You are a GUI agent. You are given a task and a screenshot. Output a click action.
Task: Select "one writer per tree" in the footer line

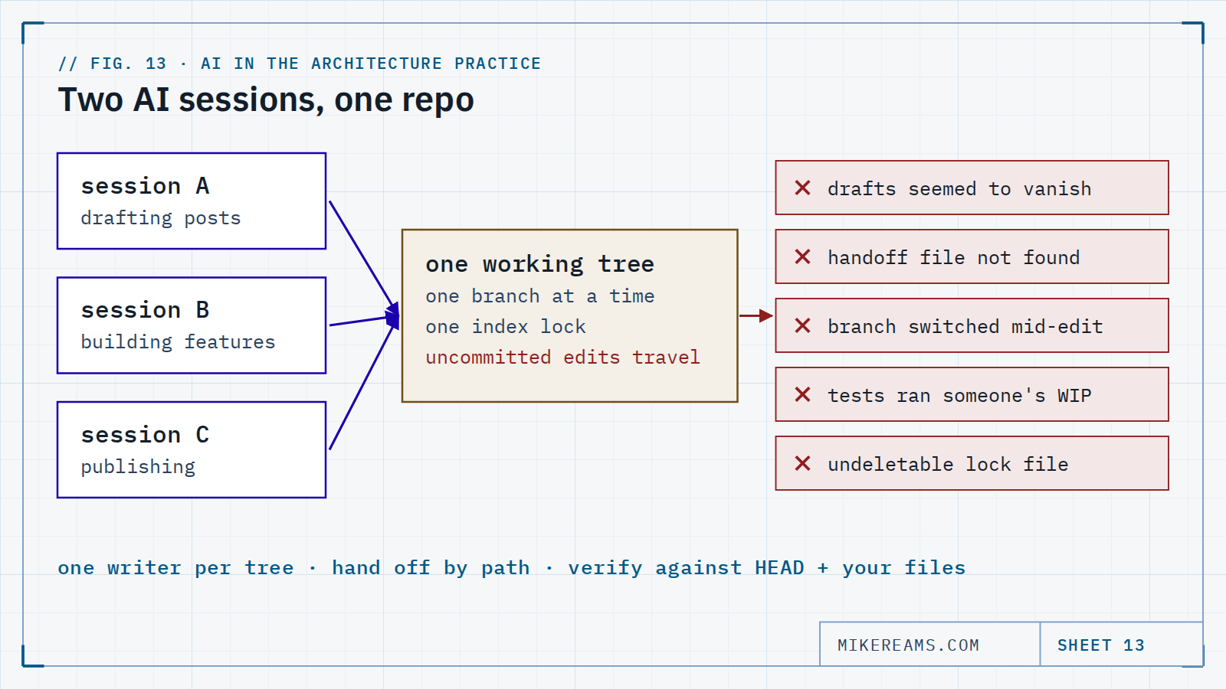click(175, 568)
